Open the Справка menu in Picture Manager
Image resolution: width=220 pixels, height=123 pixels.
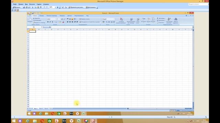[46, 4]
